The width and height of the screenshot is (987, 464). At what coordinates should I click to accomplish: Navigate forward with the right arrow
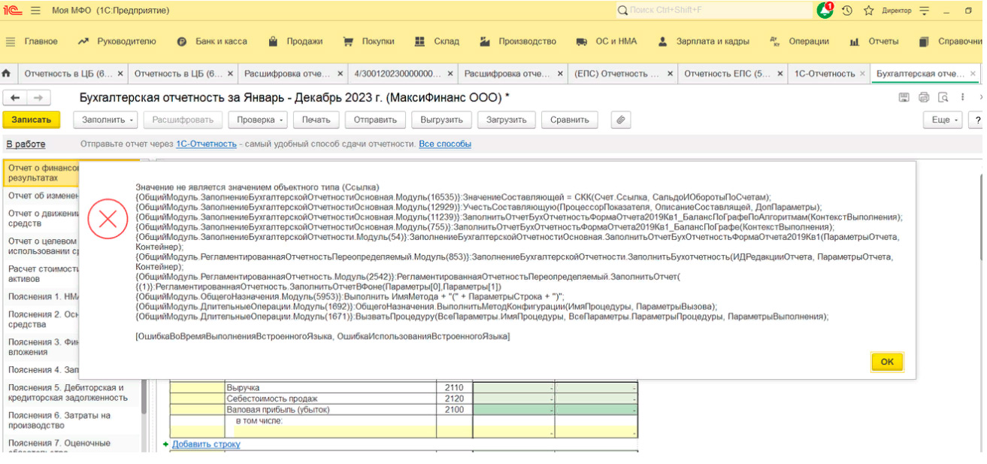38,98
